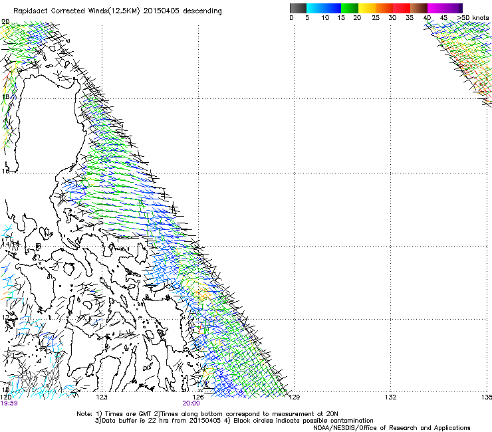
Task: Click the purple time label '20:00'
Action: (x=191, y=403)
